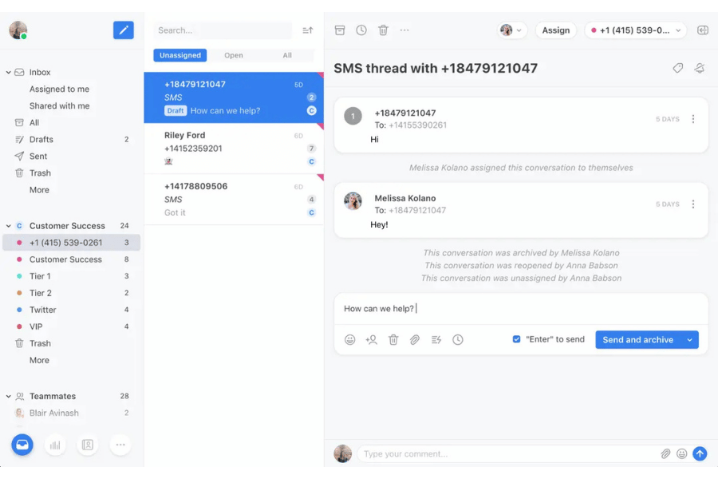Add emoji to the comment box
This screenshot has width=718, height=479.
point(682,453)
